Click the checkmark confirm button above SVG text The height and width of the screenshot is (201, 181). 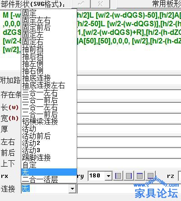point(81,4)
